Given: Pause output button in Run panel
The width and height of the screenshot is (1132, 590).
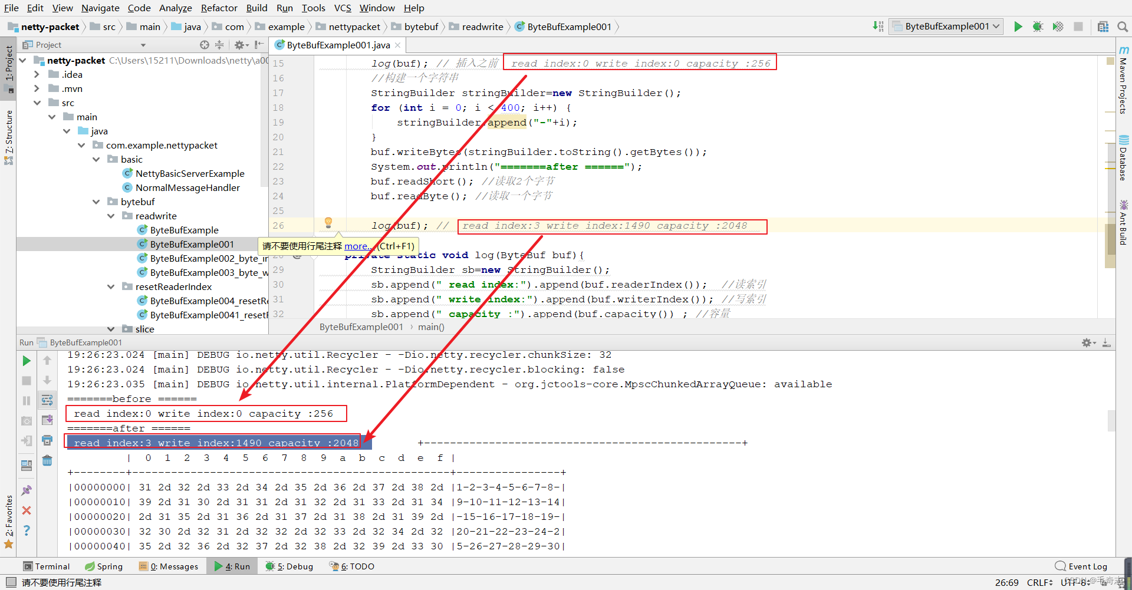Looking at the screenshot, I should [27, 401].
